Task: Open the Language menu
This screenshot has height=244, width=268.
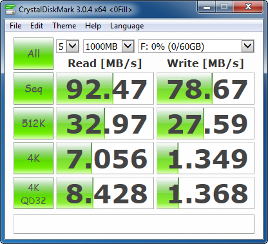Action: 127,26
